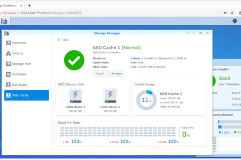Click the SSD Cache sidebar icon

[8, 95]
